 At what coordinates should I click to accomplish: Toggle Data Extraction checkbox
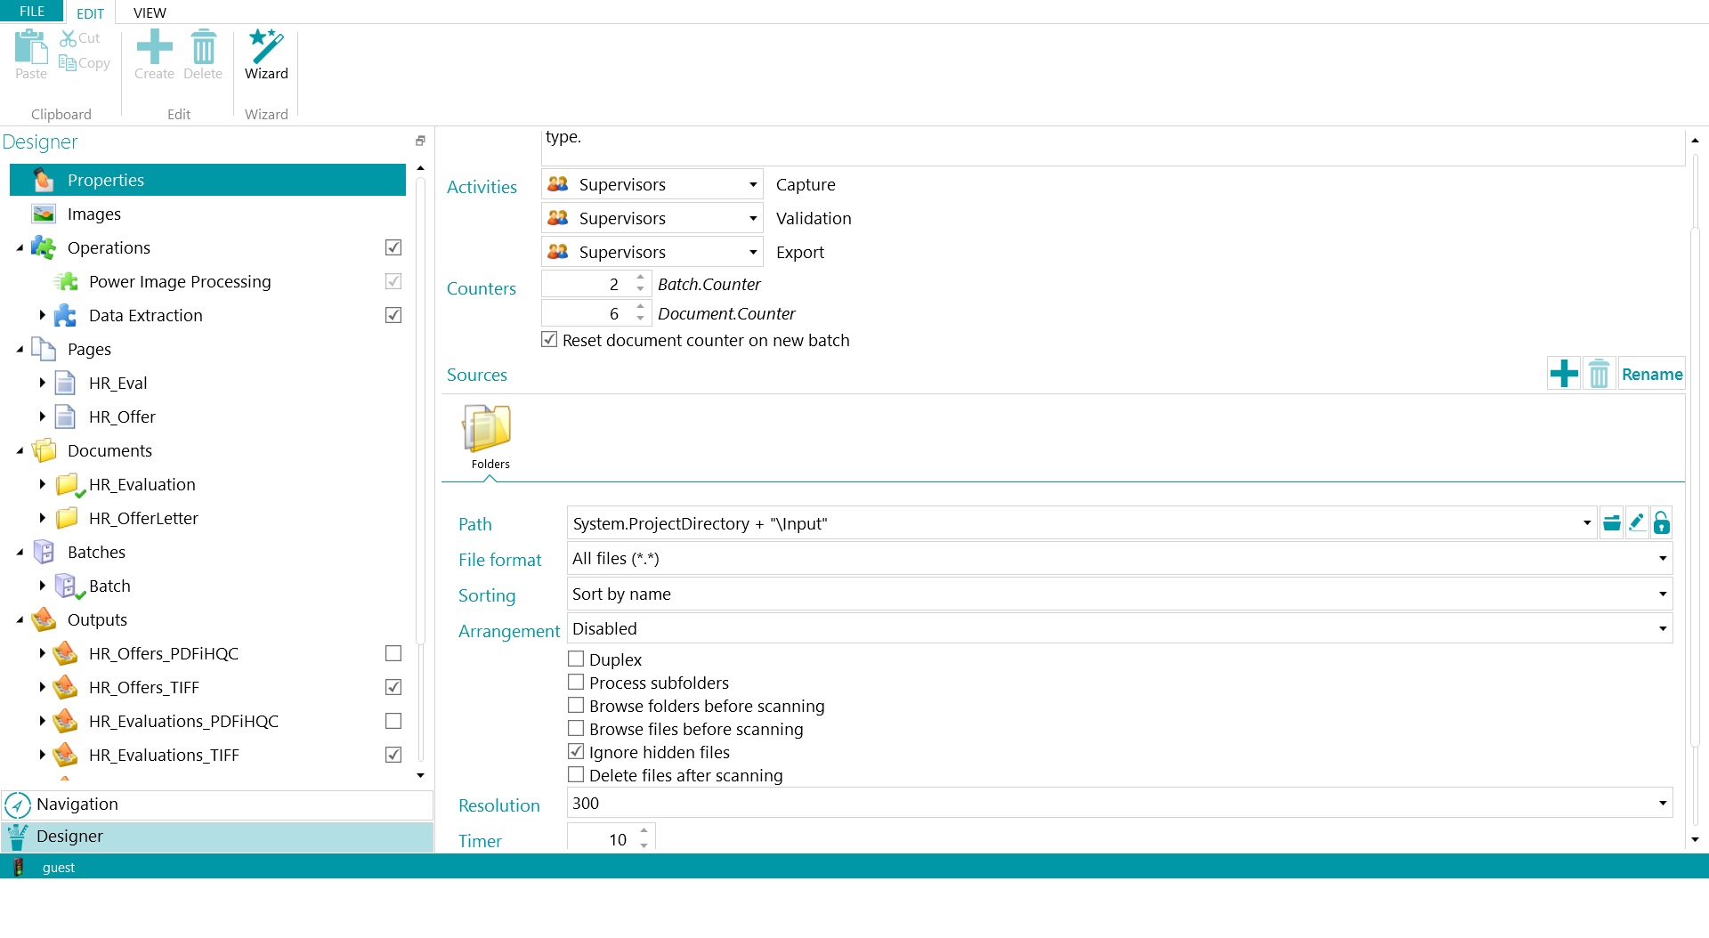click(393, 315)
